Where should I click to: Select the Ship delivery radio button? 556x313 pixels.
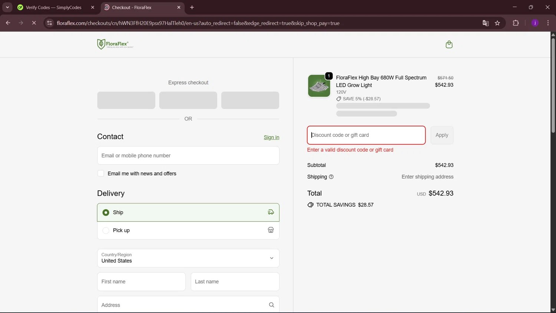(x=106, y=212)
